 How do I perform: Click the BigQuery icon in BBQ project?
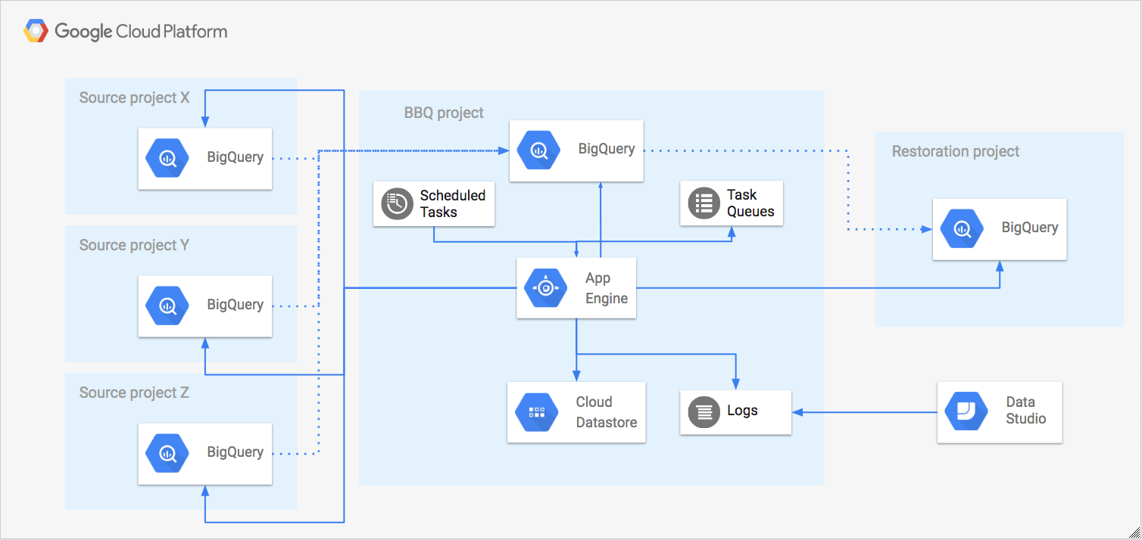click(538, 150)
